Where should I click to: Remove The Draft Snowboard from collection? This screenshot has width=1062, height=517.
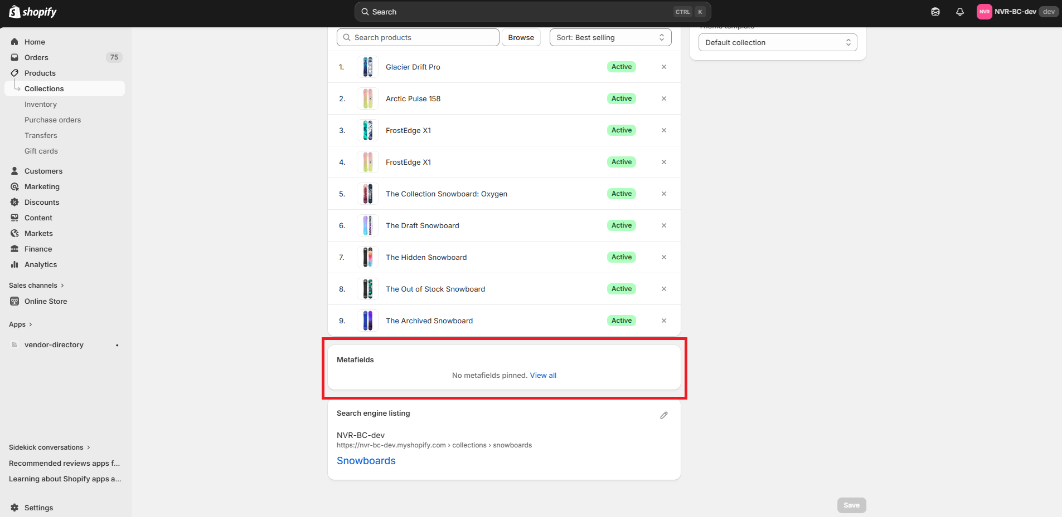[664, 225]
